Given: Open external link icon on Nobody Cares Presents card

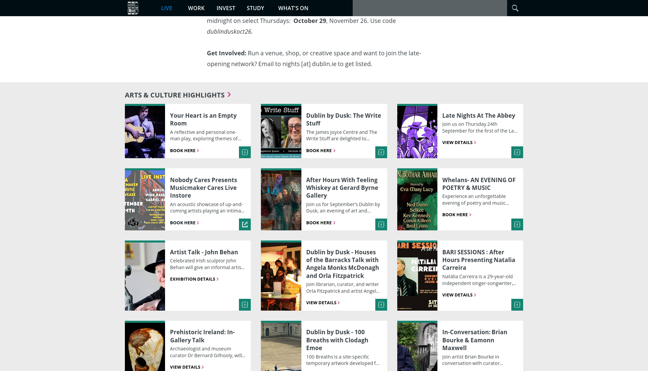Looking at the screenshot, I should pyautogui.click(x=245, y=224).
